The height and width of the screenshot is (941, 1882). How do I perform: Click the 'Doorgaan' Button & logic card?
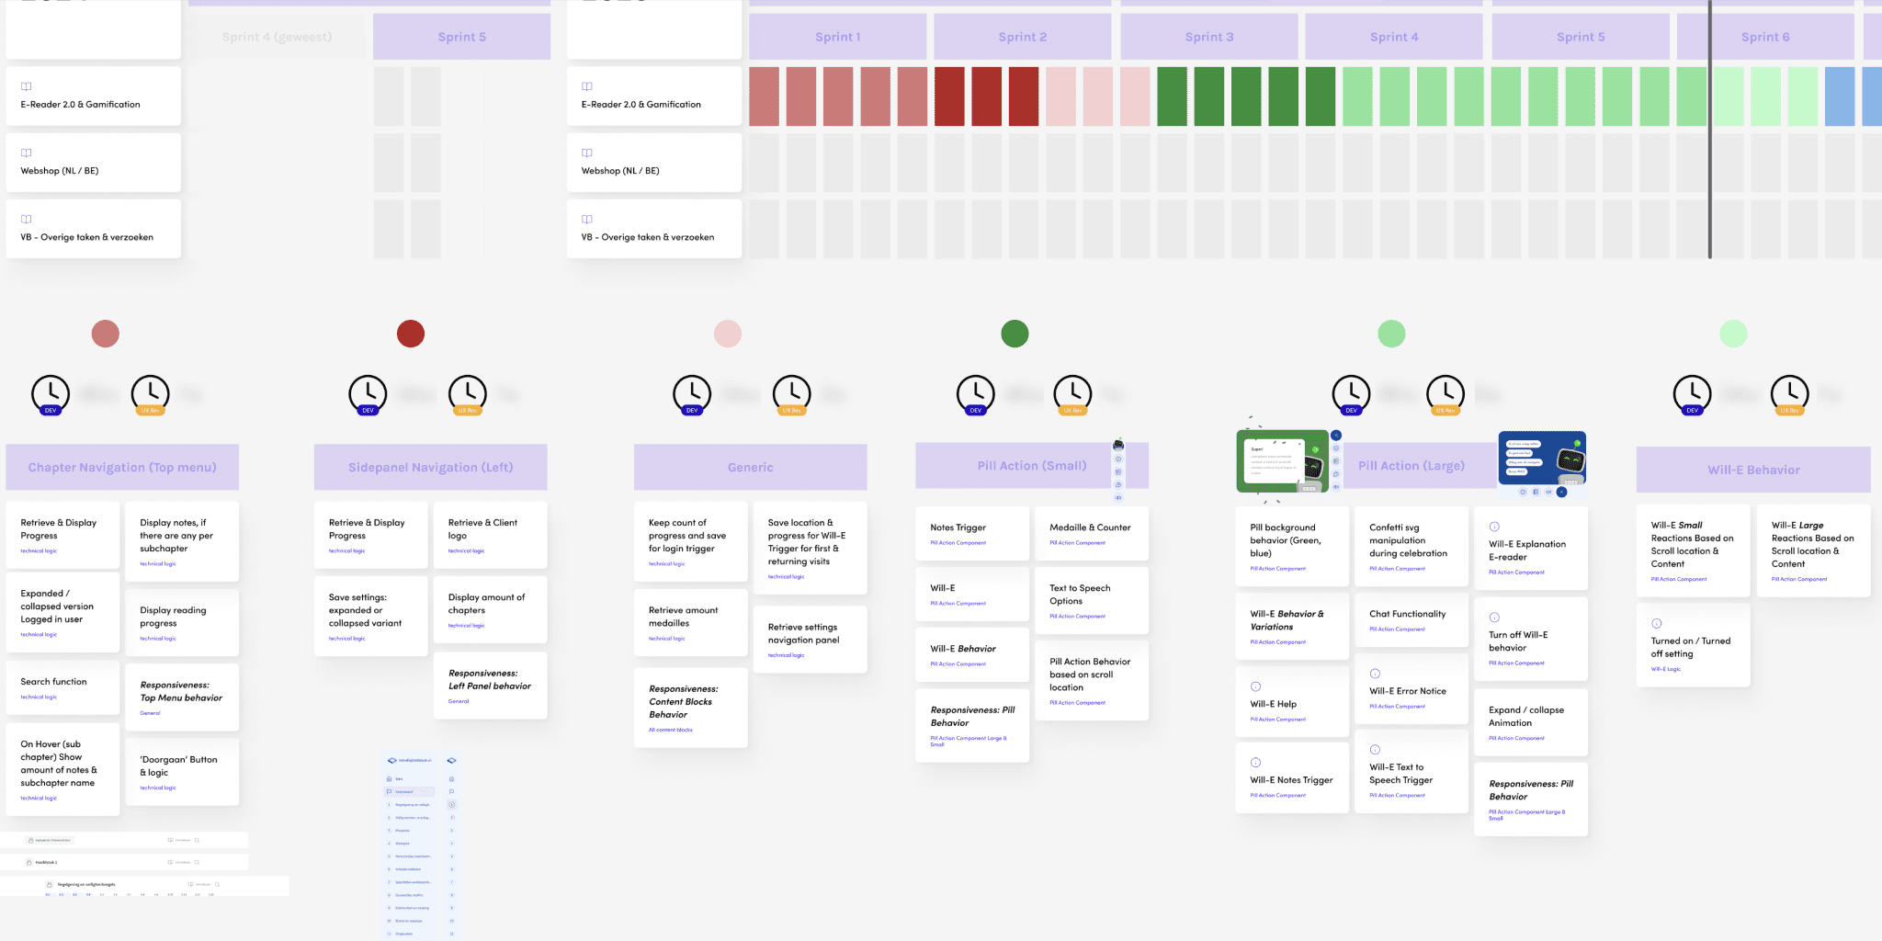pyautogui.click(x=182, y=772)
